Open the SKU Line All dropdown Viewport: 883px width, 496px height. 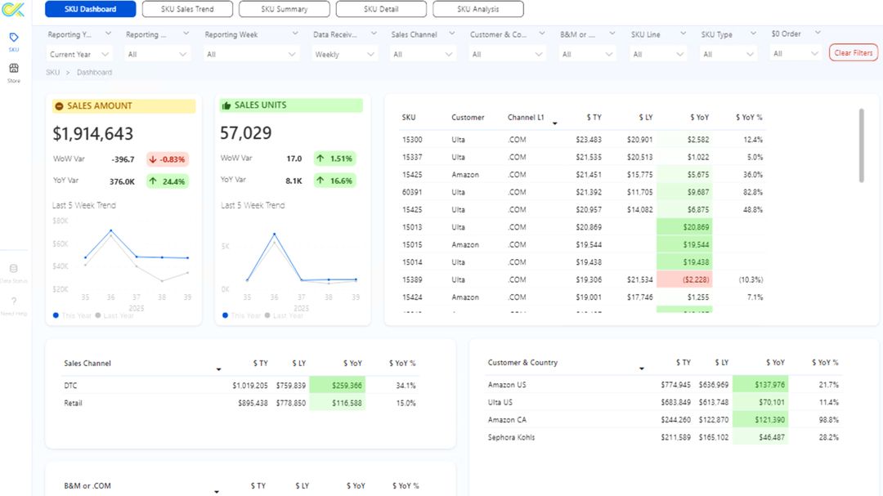tap(657, 54)
